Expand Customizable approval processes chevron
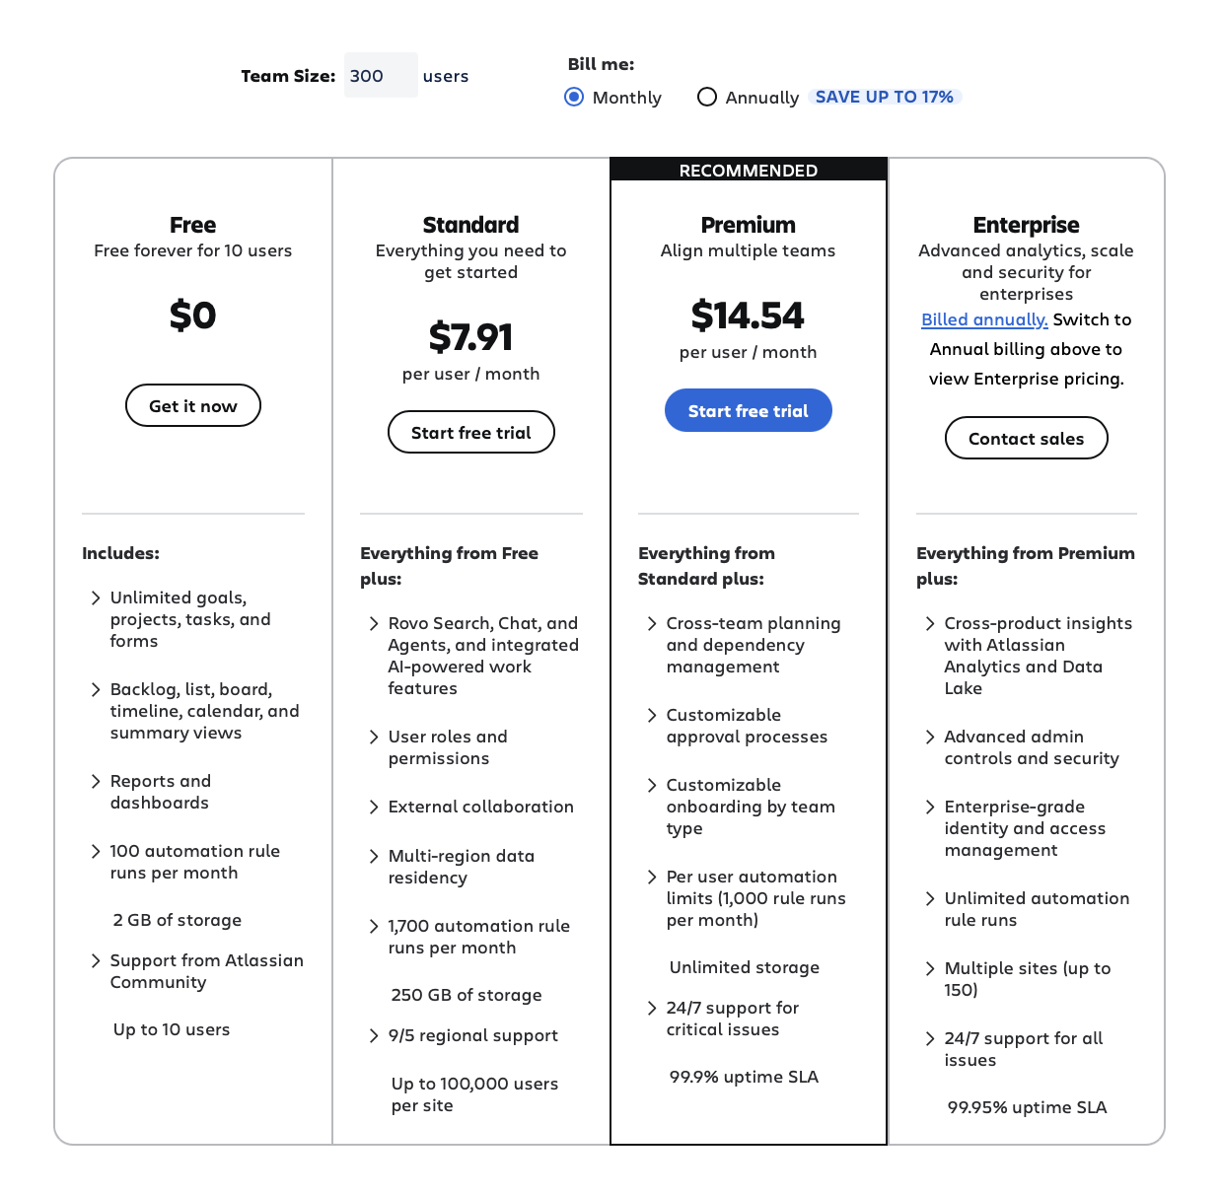 coord(652,715)
